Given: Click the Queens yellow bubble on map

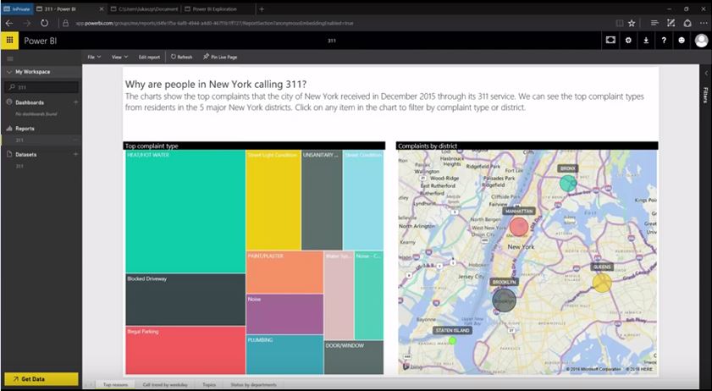Looking at the screenshot, I should [602, 283].
